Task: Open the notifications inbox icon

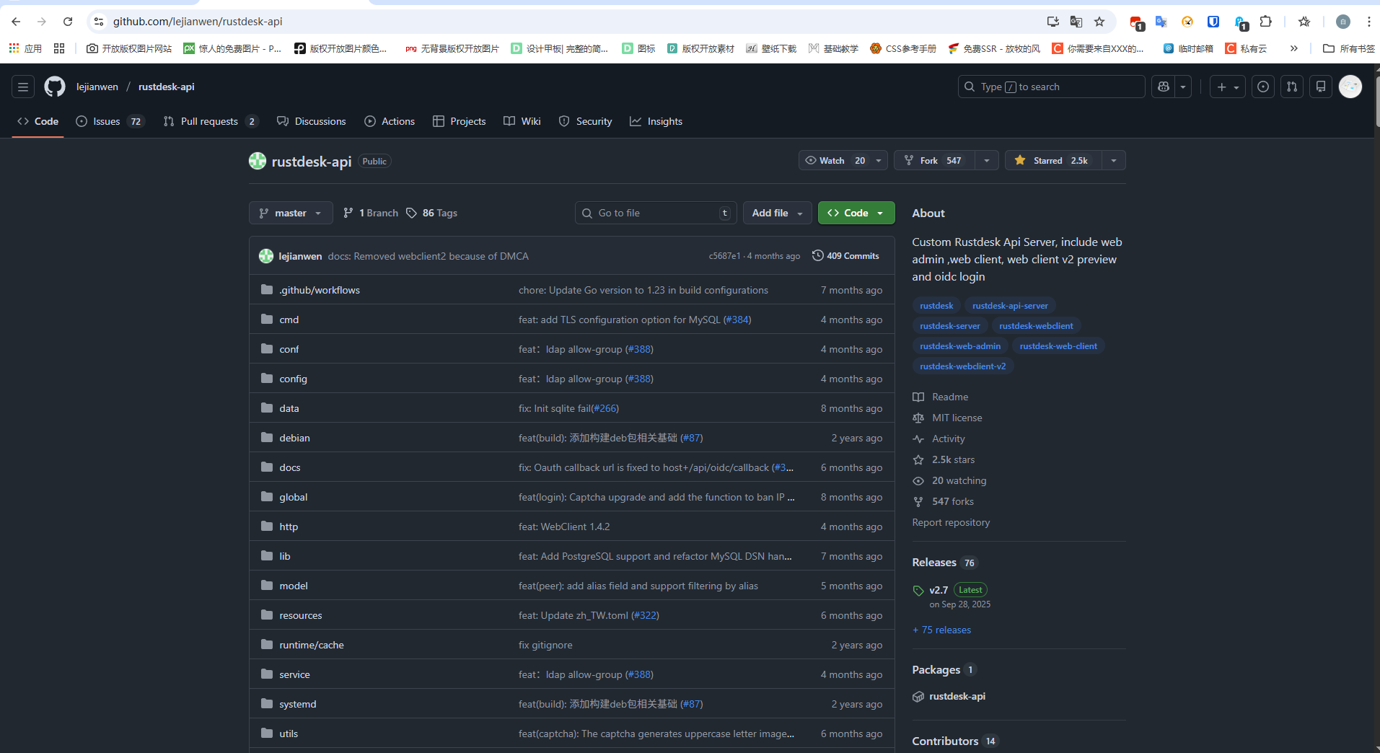Action: click(x=1320, y=87)
